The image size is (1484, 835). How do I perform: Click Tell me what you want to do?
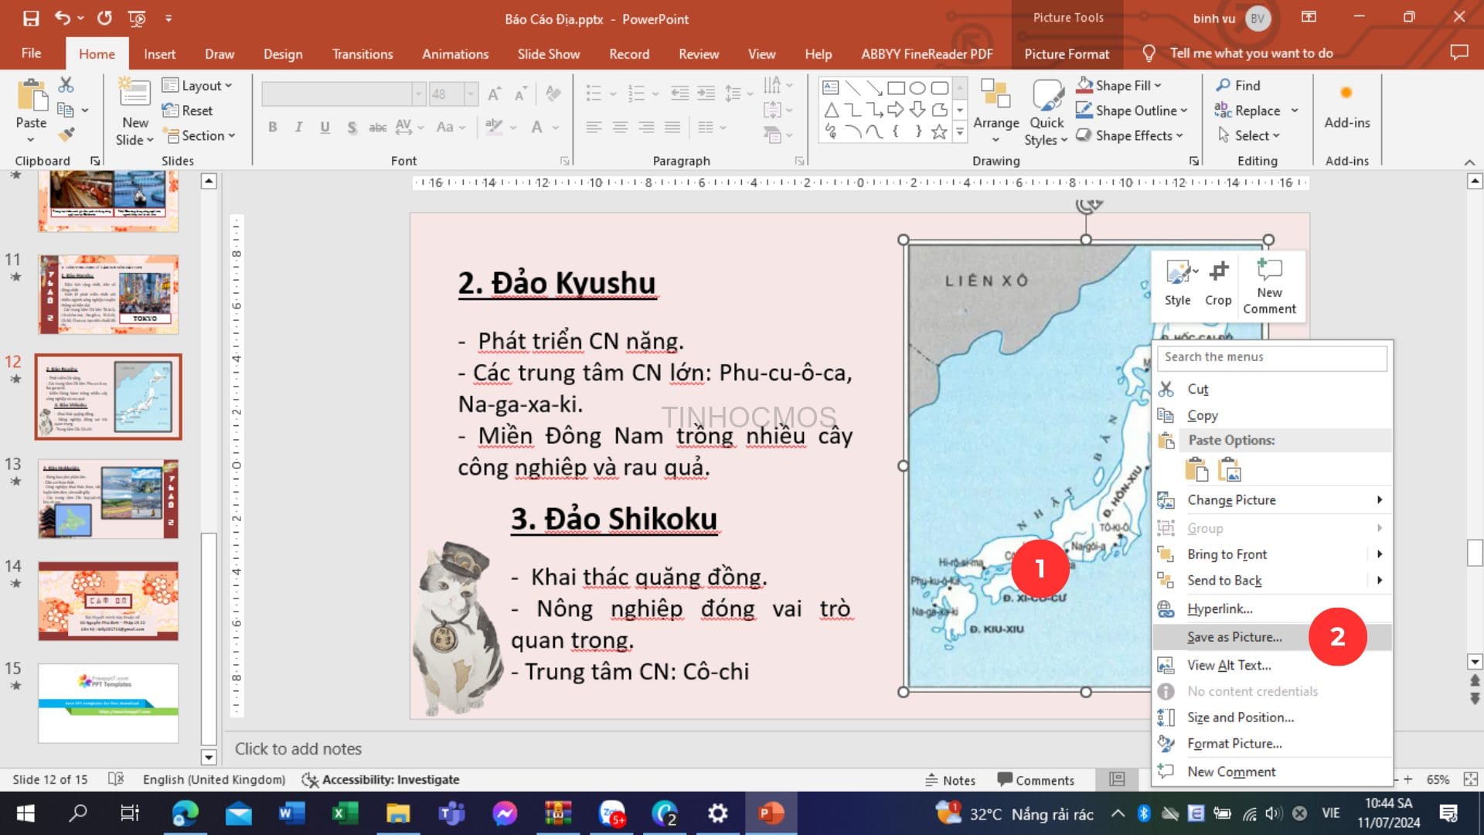pyautogui.click(x=1251, y=53)
